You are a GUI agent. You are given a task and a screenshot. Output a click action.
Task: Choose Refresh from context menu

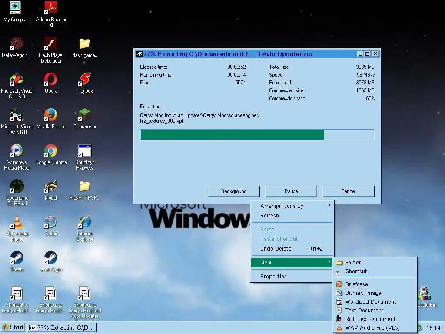(x=292, y=216)
